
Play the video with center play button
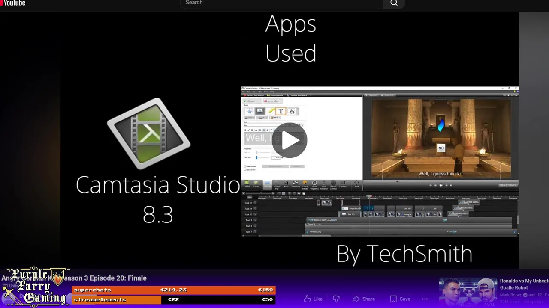point(290,140)
